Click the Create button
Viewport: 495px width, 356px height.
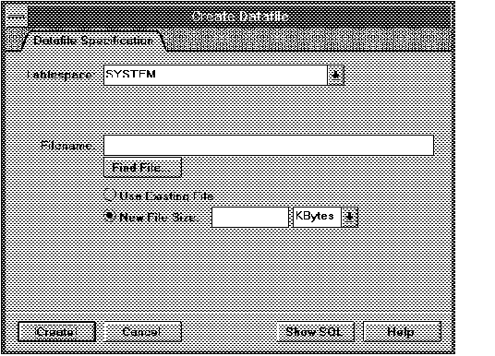(57, 332)
